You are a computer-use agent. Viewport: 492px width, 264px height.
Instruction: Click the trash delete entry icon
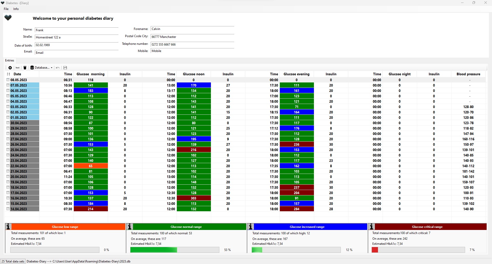[25, 68]
